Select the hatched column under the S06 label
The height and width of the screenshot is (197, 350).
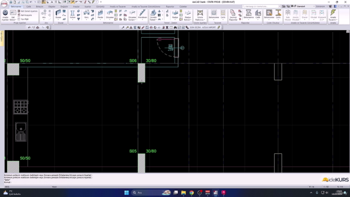point(141,73)
